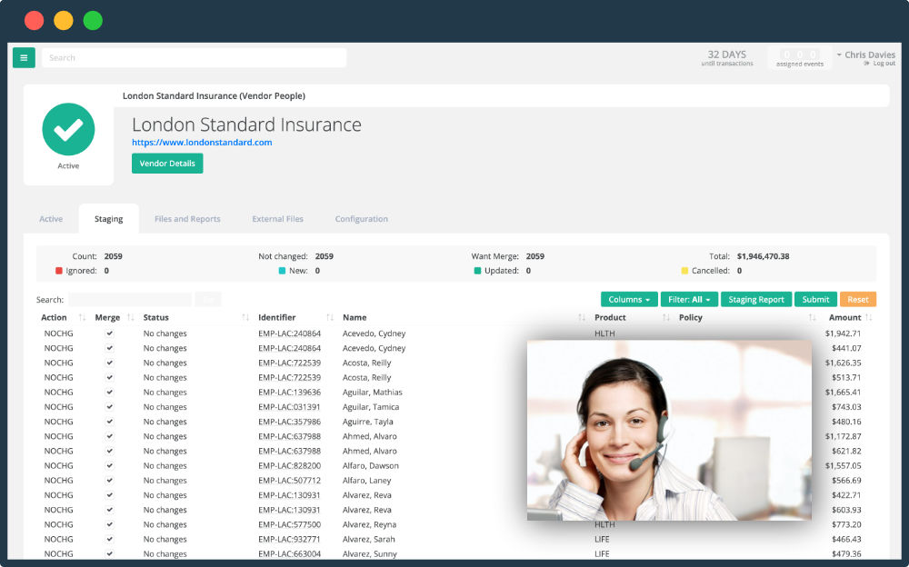Screen dimensions: 909x567
Task: Select identifier EMP-LAC:031391
Action: click(289, 407)
